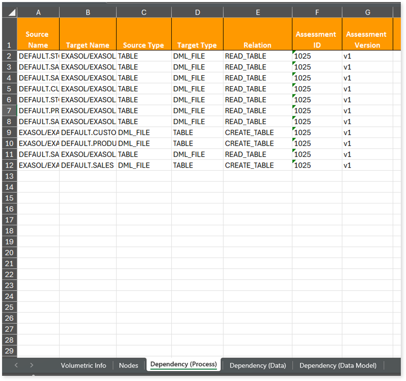The width and height of the screenshot is (406, 381).
Task: Select the Dependency (Process) sheet tab
Action: 183,364
